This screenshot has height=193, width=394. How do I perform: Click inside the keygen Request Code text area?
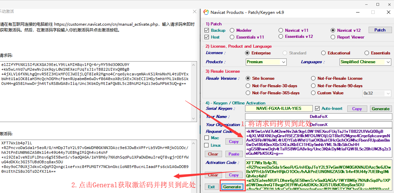coord(319,143)
